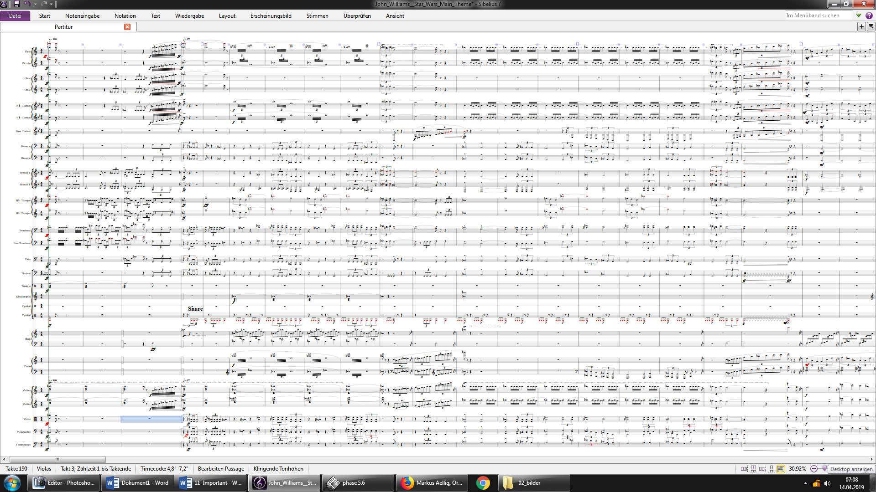Viewport: 876px width, 492px height.
Task: Select vertical spread pages view icon
Action: (754, 469)
